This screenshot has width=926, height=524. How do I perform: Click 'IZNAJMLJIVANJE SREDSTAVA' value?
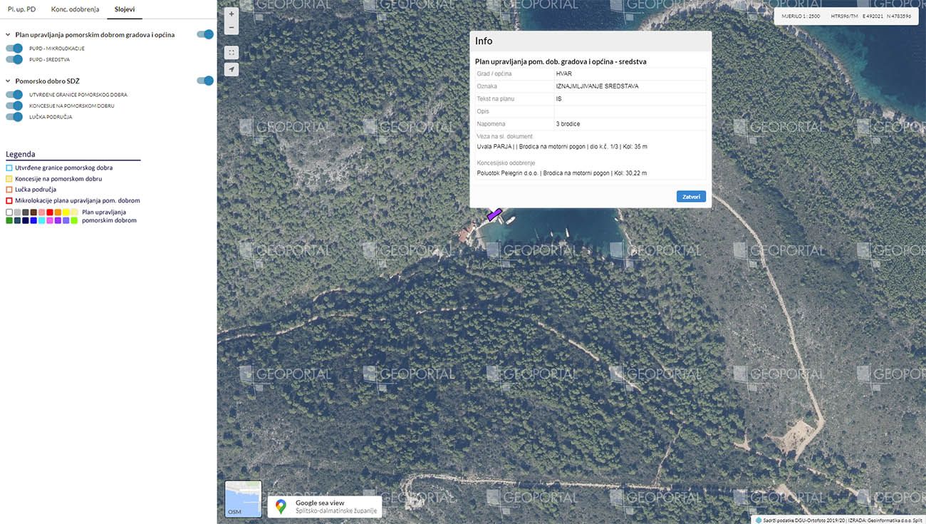tap(597, 86)
